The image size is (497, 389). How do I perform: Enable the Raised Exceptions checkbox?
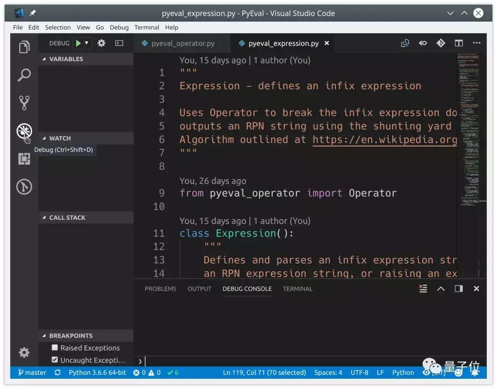pos(55,348)
